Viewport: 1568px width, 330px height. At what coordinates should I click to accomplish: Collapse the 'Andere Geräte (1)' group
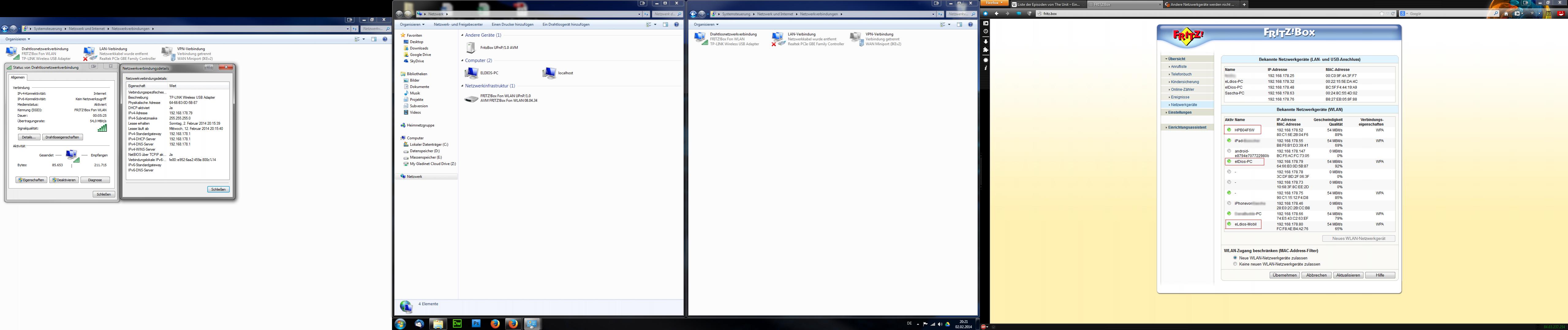(x=463, y=35)
